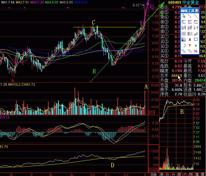Switch to the 指 index tab
Image resolution: width=206 pixels, height=176 pixels.
[191, 174]
